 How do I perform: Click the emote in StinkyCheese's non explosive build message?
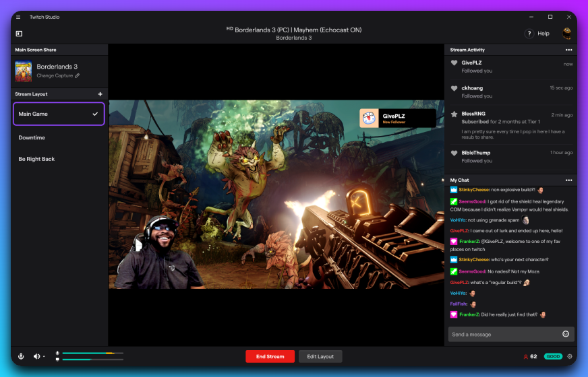[540, 191]
